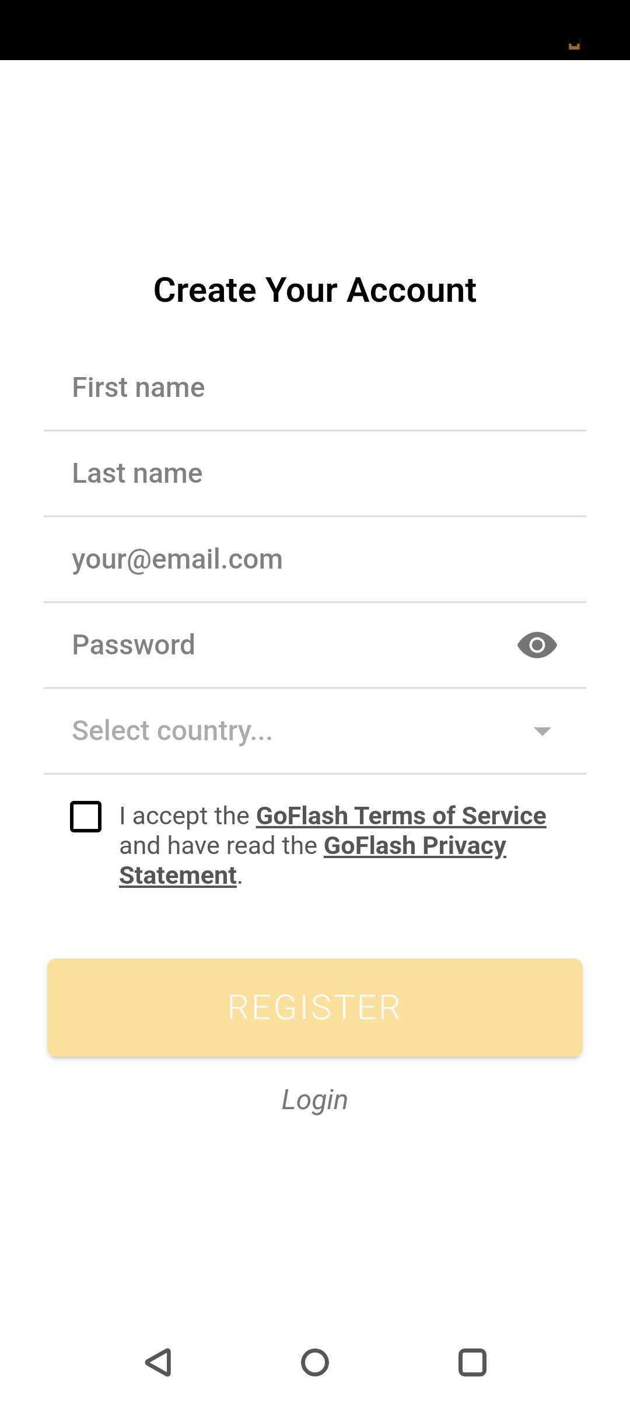The width and height of the screenshot is (630, 1401).
Task: Toggle password visibility eye icon
Action: [537, 645]
